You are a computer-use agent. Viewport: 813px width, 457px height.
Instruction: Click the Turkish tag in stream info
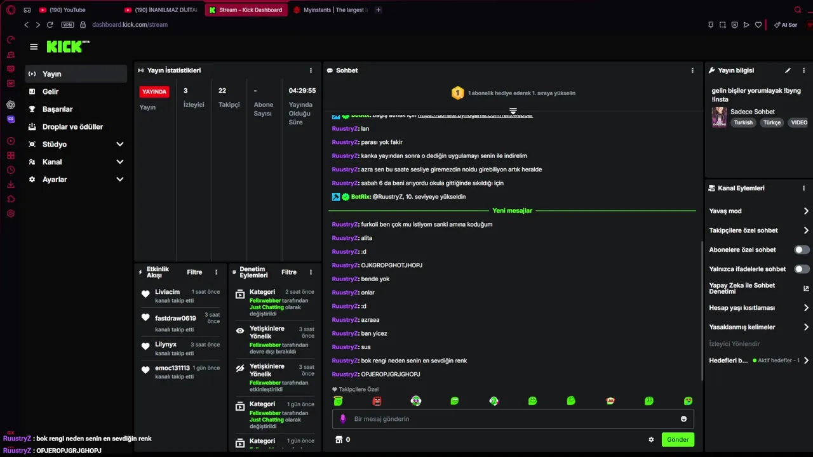pos(743,123)
